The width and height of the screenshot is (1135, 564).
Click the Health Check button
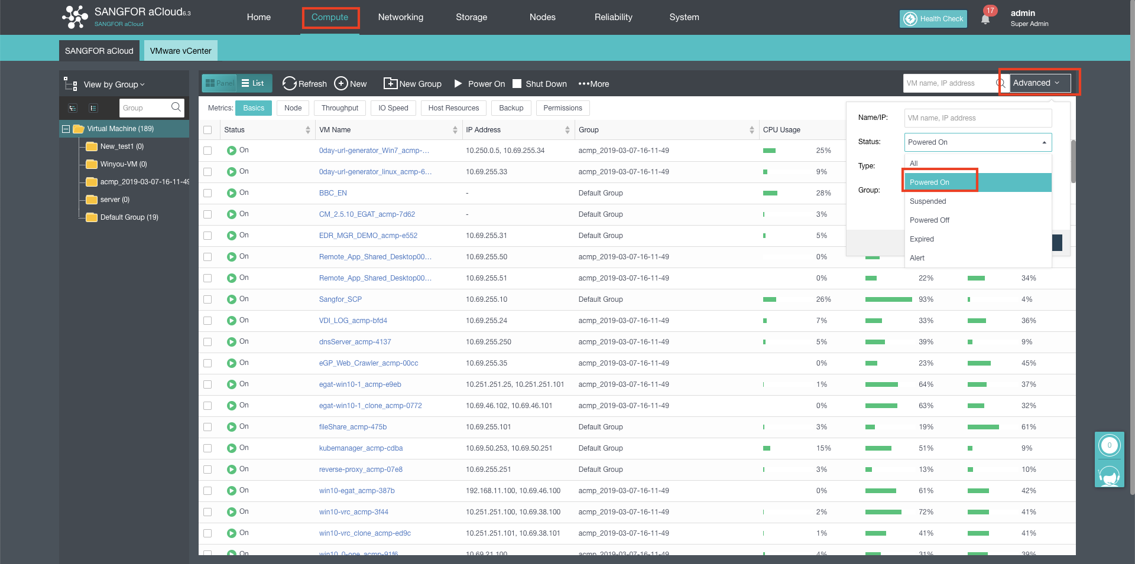[x=933, y=19]
